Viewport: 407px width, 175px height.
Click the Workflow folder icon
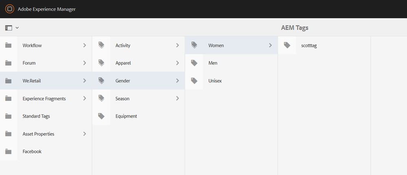pos(9,46)
